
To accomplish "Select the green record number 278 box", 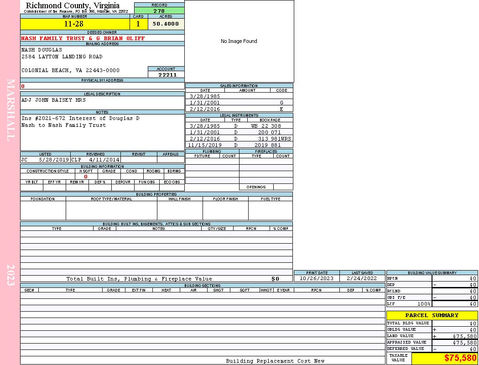I will click(x=159, y=11).
